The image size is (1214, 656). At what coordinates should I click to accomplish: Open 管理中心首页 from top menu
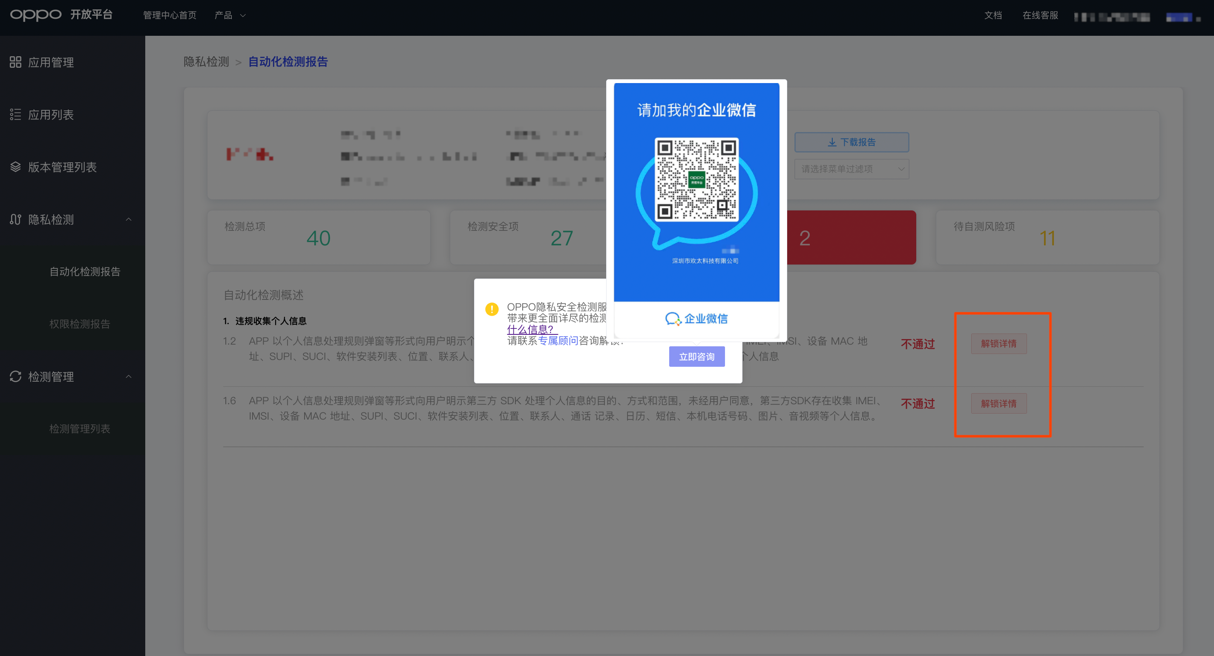tap(169, 14)
